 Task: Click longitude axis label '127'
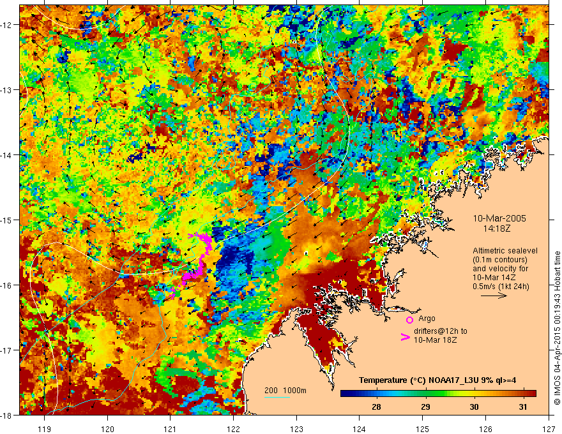click(549, 429)
